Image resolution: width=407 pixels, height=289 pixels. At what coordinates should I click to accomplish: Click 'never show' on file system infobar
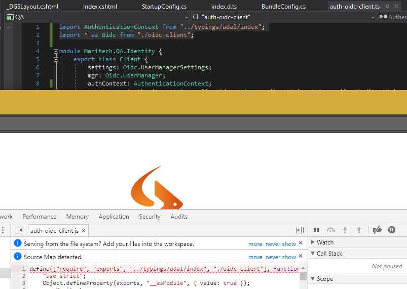281,244
